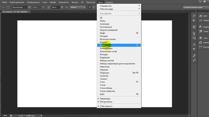Screen dimensions: 209x117
Task: Expand the collapsed panels double arrow
Action: pyautogui.click(x=196, y=11)
